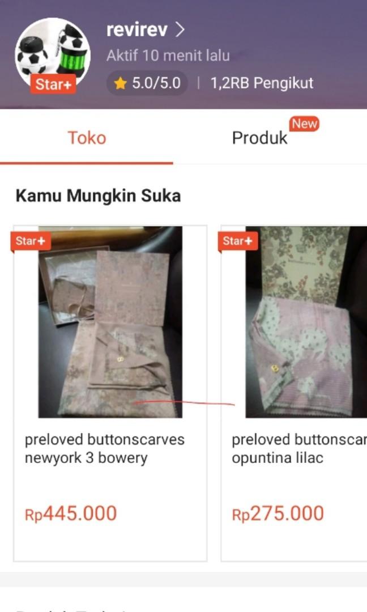Switch to the Toko tab
The width and height of the screenshot is (367, 612).
[87, 138]
